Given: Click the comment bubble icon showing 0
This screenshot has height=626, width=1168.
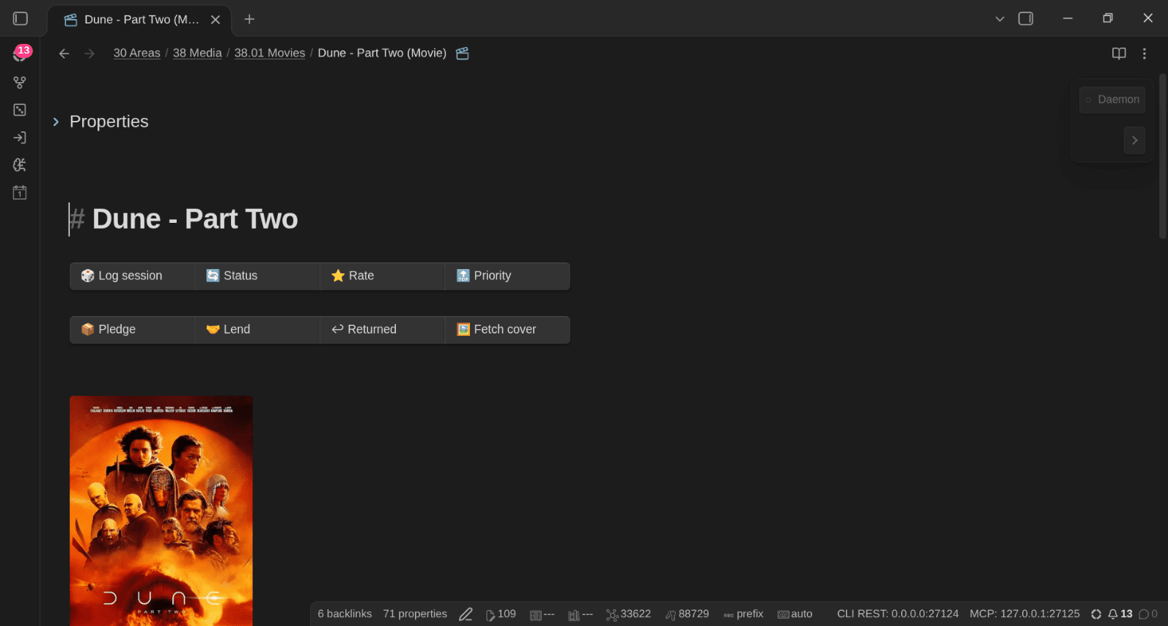Looking at the screenshot, I should pos(1148,614).
